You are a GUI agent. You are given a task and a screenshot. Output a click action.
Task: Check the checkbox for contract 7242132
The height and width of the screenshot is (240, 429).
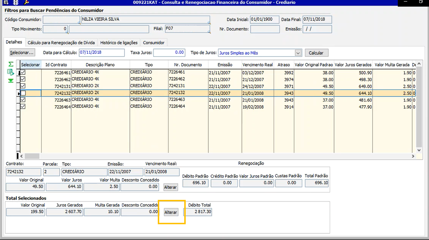pos(23,93)
